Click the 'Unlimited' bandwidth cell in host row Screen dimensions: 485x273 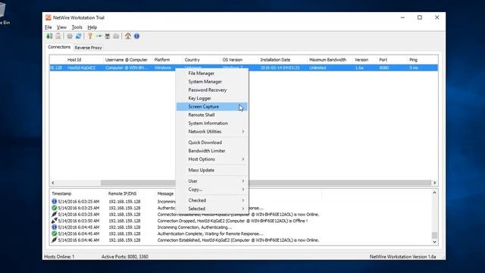point(318,67)
